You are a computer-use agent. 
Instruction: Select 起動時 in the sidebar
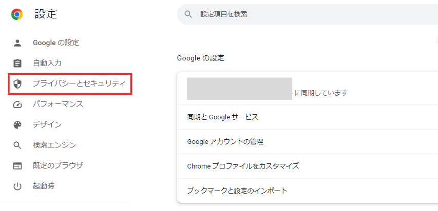tap(44, 186)
